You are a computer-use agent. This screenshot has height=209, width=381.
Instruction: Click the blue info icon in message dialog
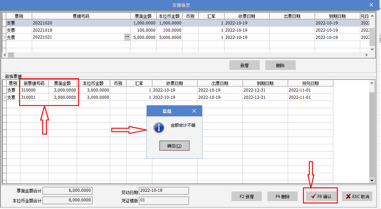click(159, 128)
